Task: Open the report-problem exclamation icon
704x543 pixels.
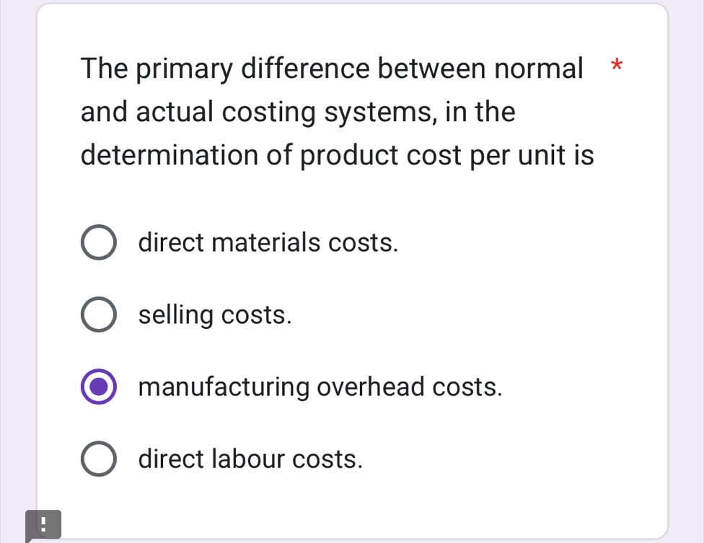Action: pyautogui.click(x=43, y=524)
